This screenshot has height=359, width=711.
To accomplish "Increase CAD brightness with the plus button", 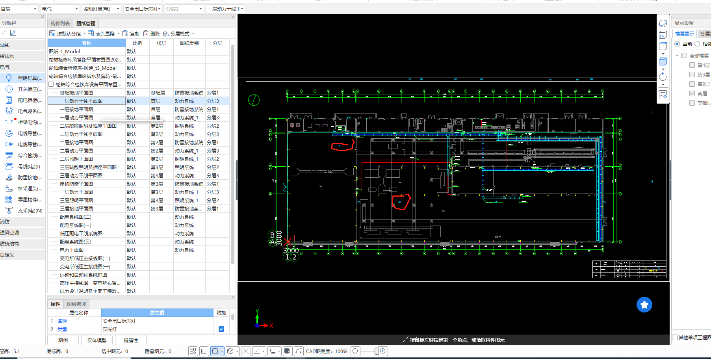I will click(383, 351).
